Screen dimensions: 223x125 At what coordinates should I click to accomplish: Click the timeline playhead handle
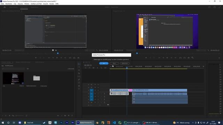pyautogui.click(x=127, y=68)
